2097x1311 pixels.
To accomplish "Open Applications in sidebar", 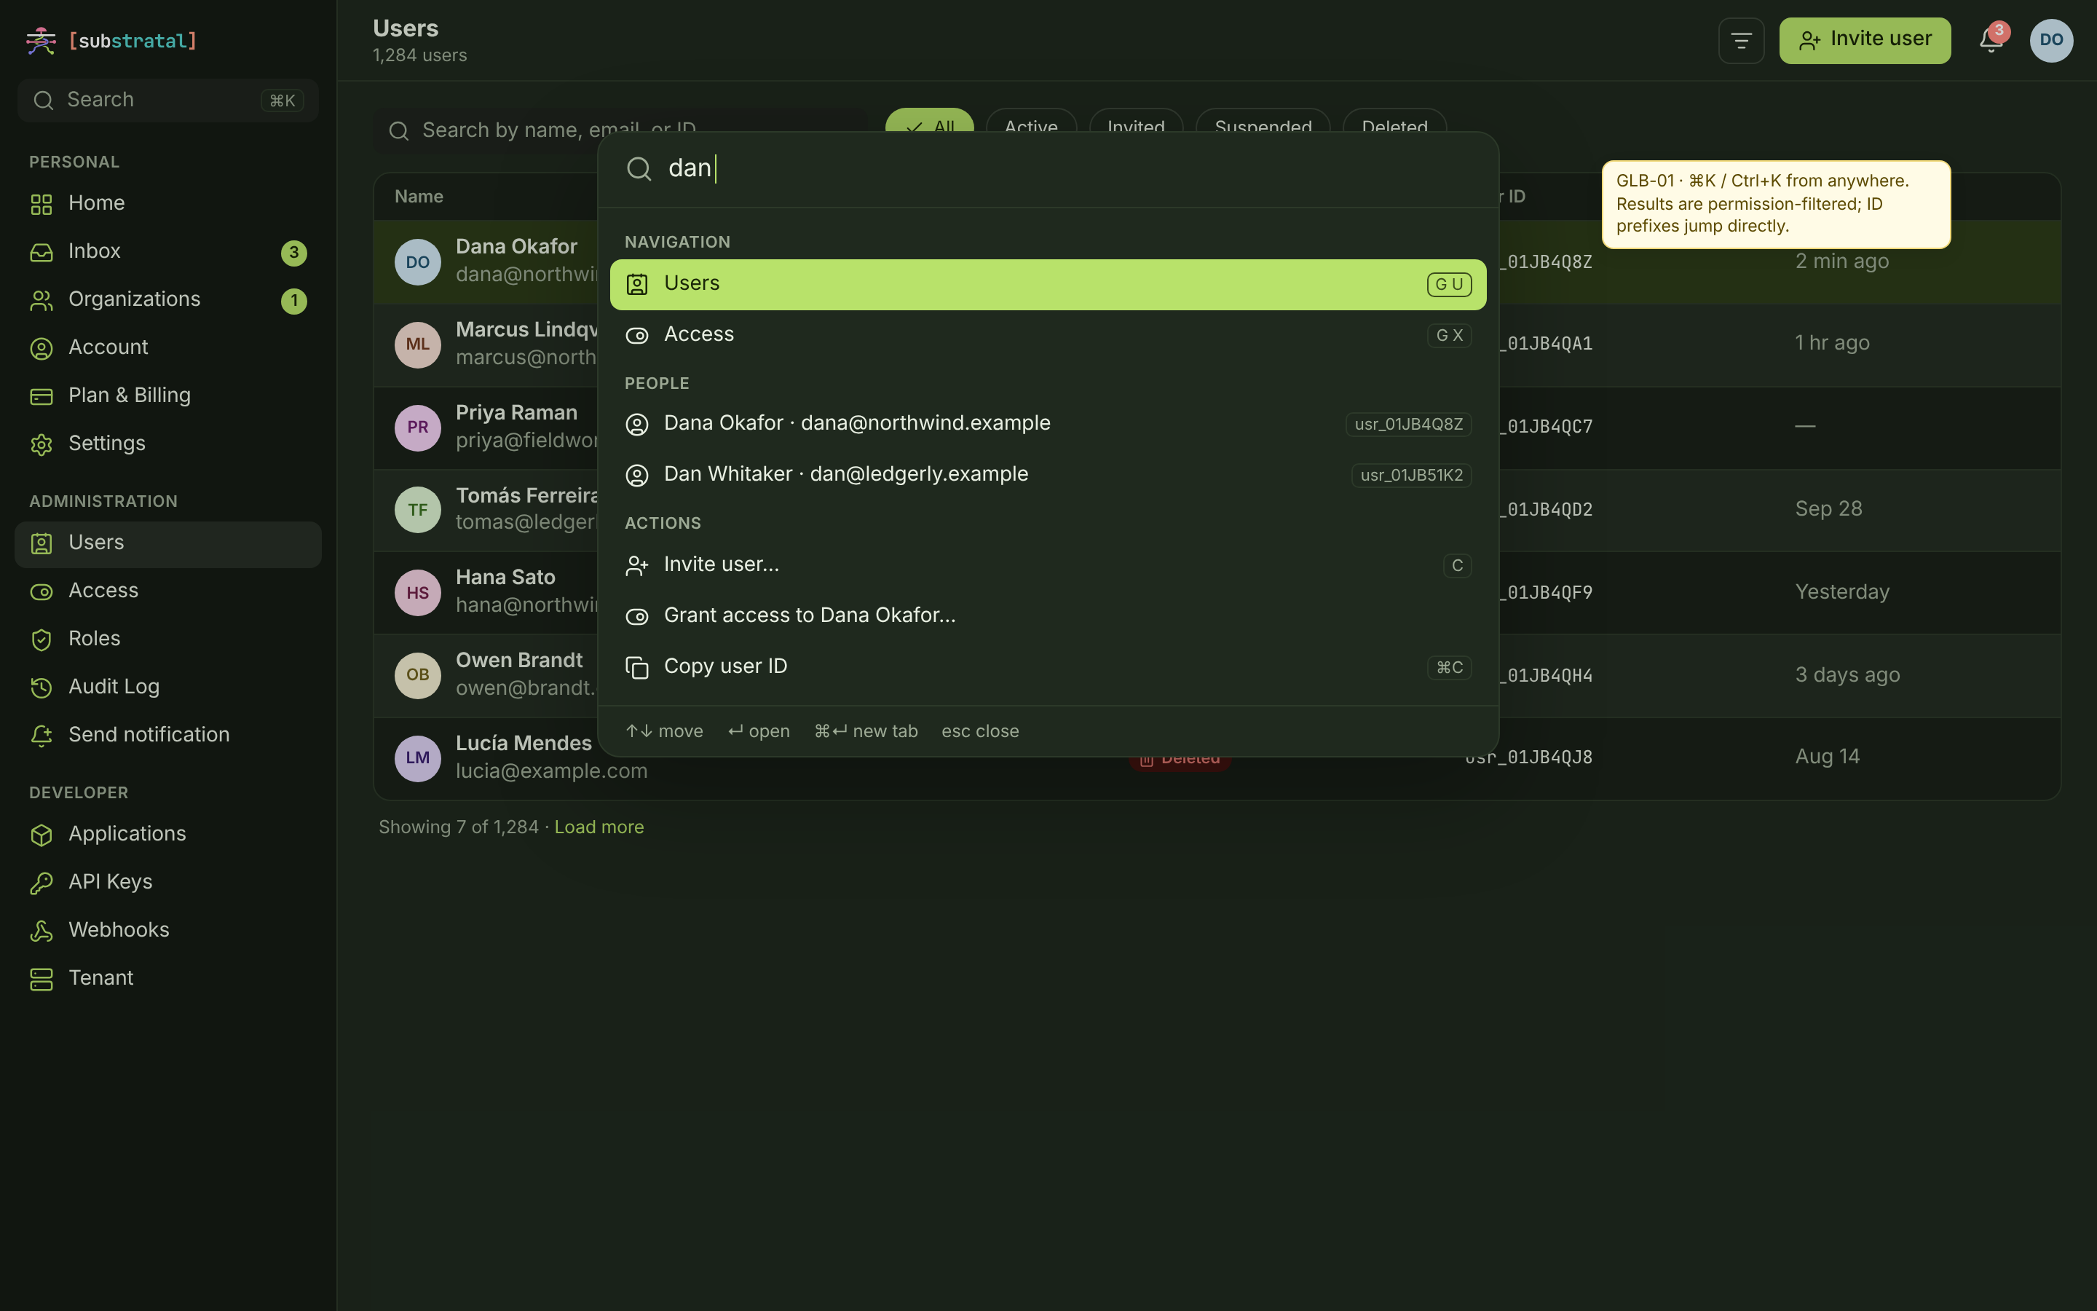I will 168,834.
